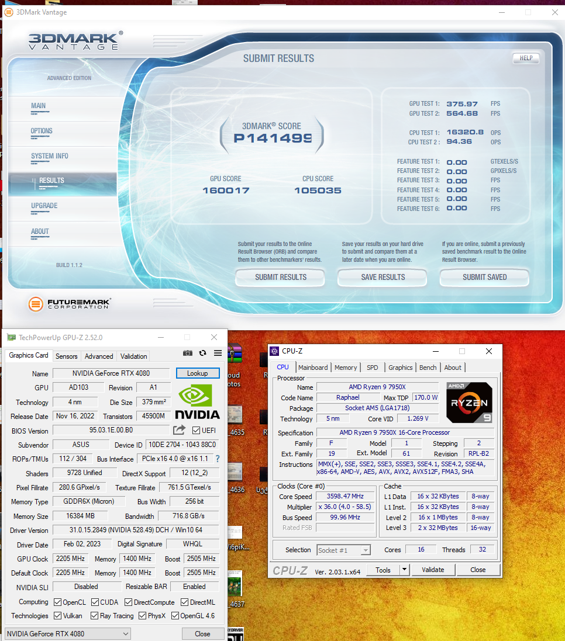
Task: Click the SUBMIT SAVED button
Action: 485,277
